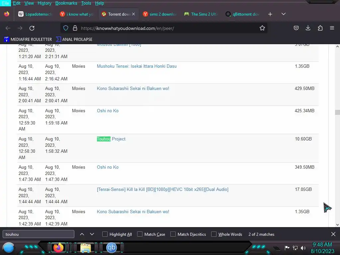Open the 429.50MB Kono Subarashii link
Viewport: 340px width, 255px height.
[133, 88]
